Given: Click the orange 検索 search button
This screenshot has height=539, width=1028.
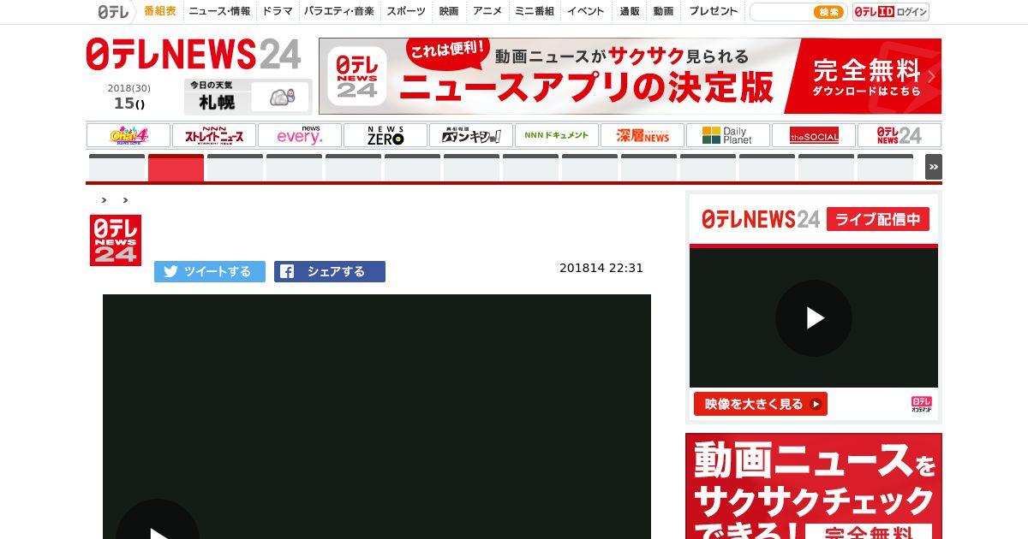Looking at the screenshot, I should [x=828, y=12].
